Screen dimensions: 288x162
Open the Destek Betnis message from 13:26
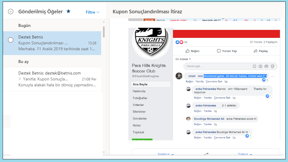tap(52, 43)
